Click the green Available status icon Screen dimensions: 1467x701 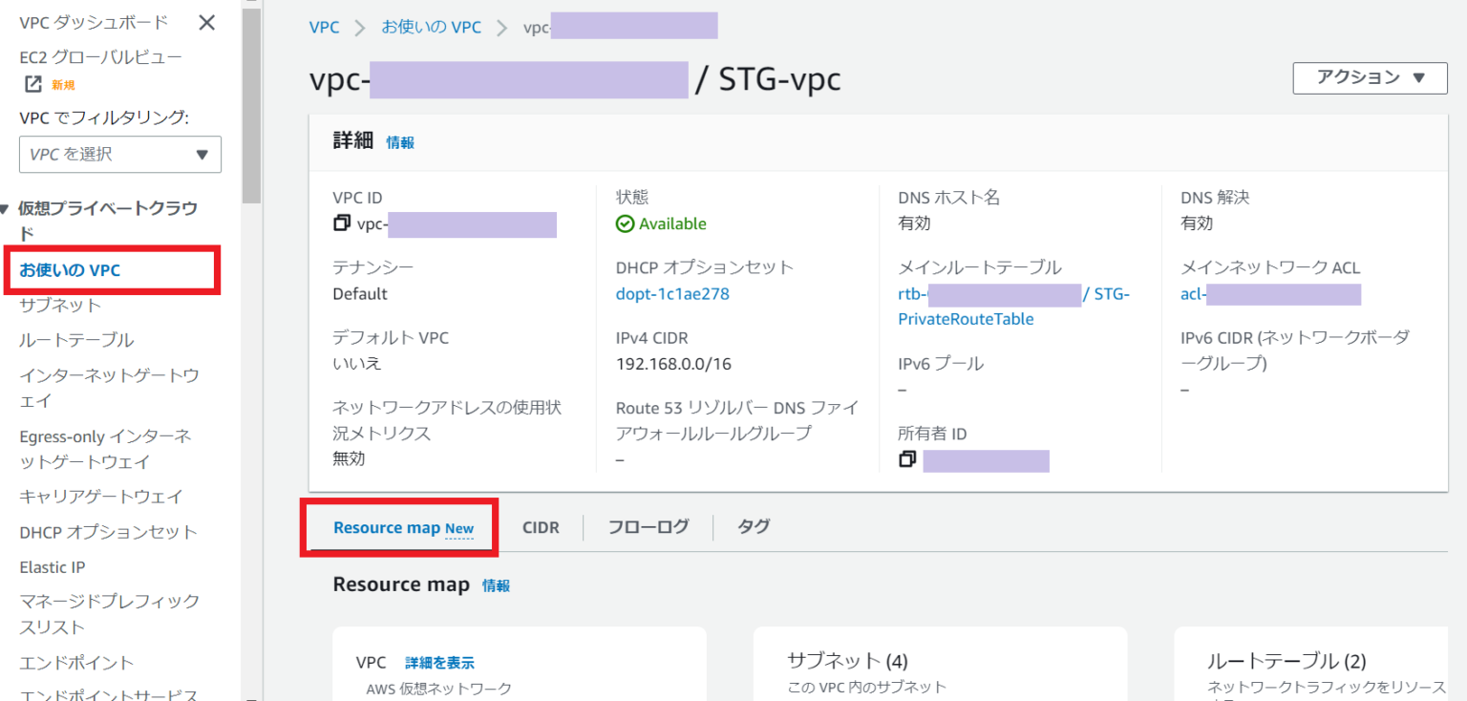(x=625, y=223)
